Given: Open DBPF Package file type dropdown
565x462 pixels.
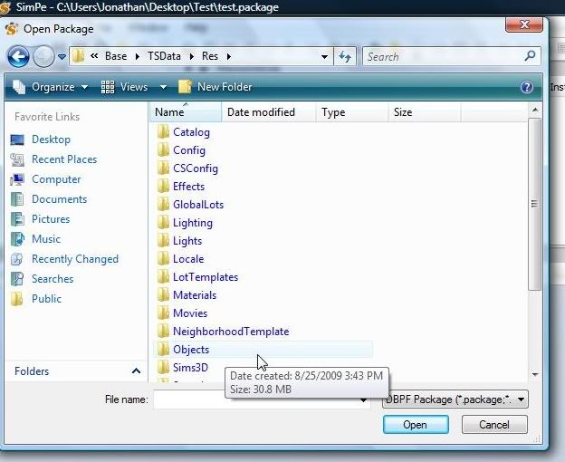Looking at the screenshot, I should pyautogui.click(x=455, y=399).
